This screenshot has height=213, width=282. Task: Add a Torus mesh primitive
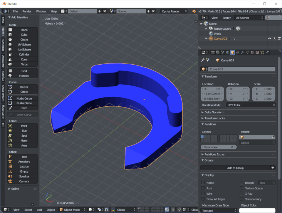(x=24, y=64)
